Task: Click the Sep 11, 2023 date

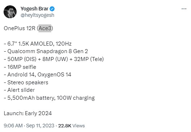Action: [40, 126]
